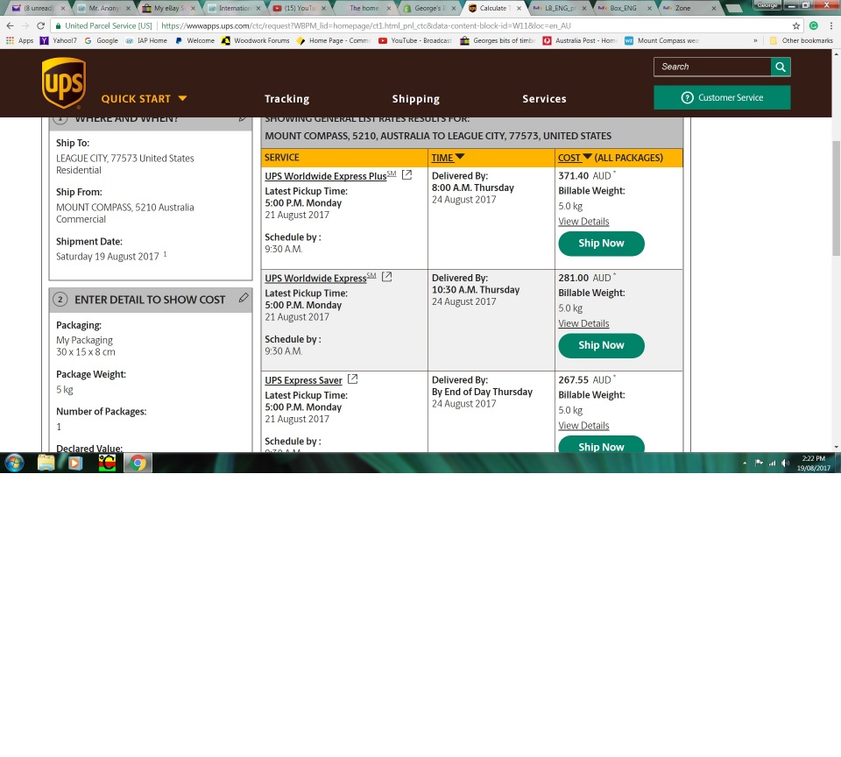The width and height of the screenshot is (841, 757).
Task: Click the browser forward arrow
Action: [25, 25]
